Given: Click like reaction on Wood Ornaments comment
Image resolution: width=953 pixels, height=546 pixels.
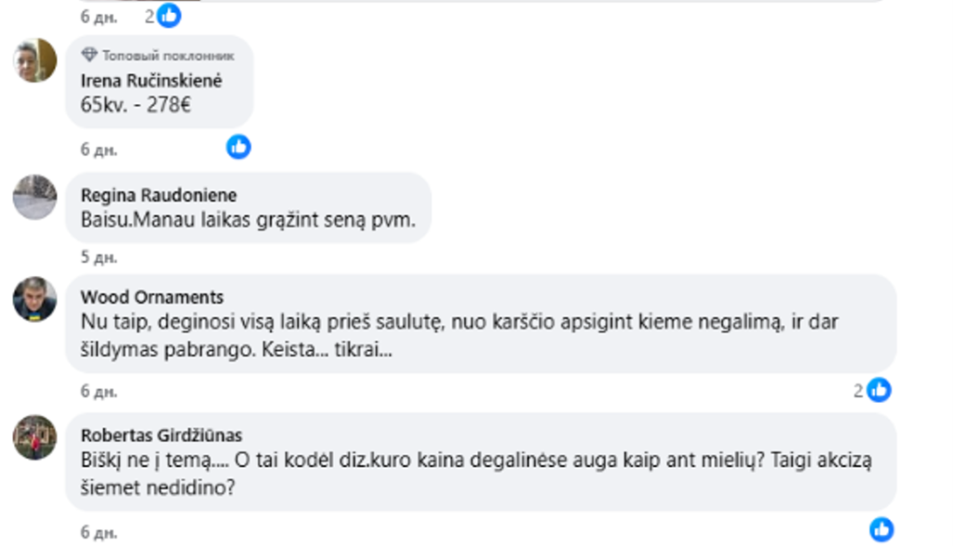Looking at the screenshot, I should (879, 391).
